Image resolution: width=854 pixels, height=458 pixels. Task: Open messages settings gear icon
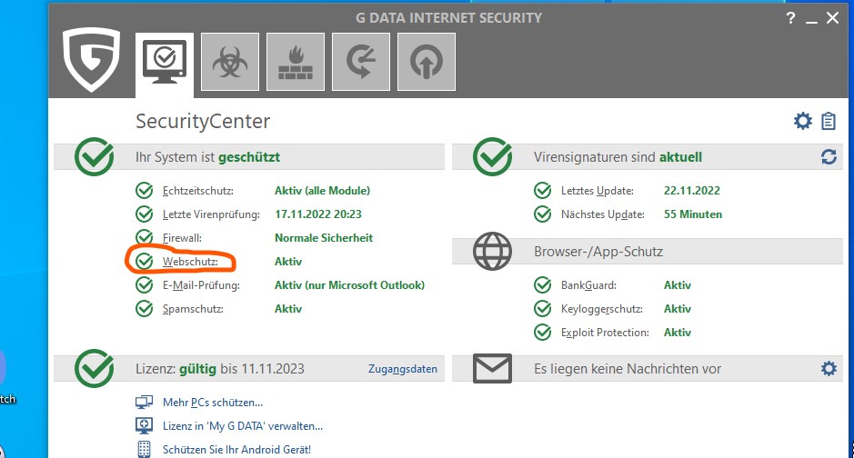coord(829,368)
